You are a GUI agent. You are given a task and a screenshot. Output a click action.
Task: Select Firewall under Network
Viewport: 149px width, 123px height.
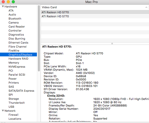click(x=14, y=115)
